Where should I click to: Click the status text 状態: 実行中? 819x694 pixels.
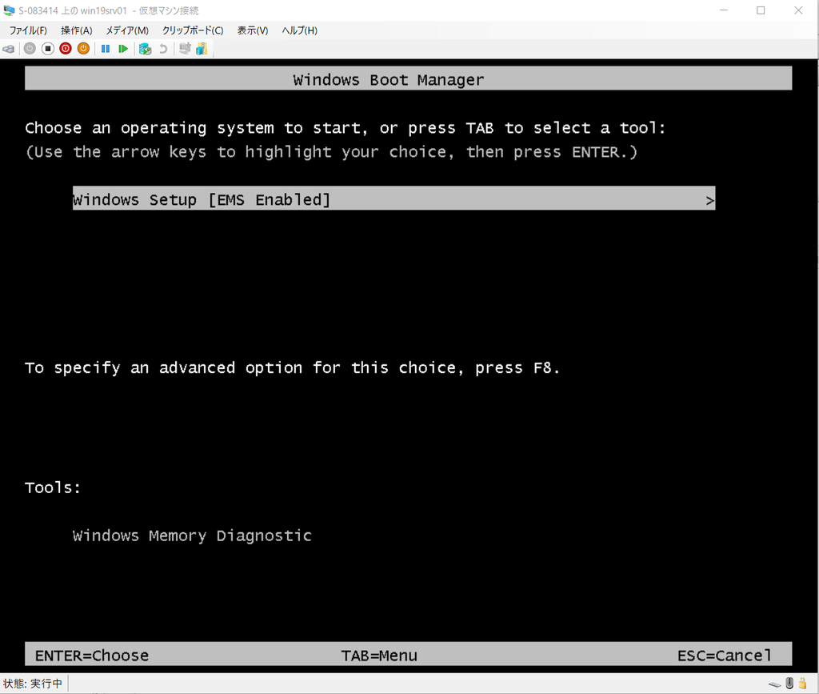pos(32,684)
